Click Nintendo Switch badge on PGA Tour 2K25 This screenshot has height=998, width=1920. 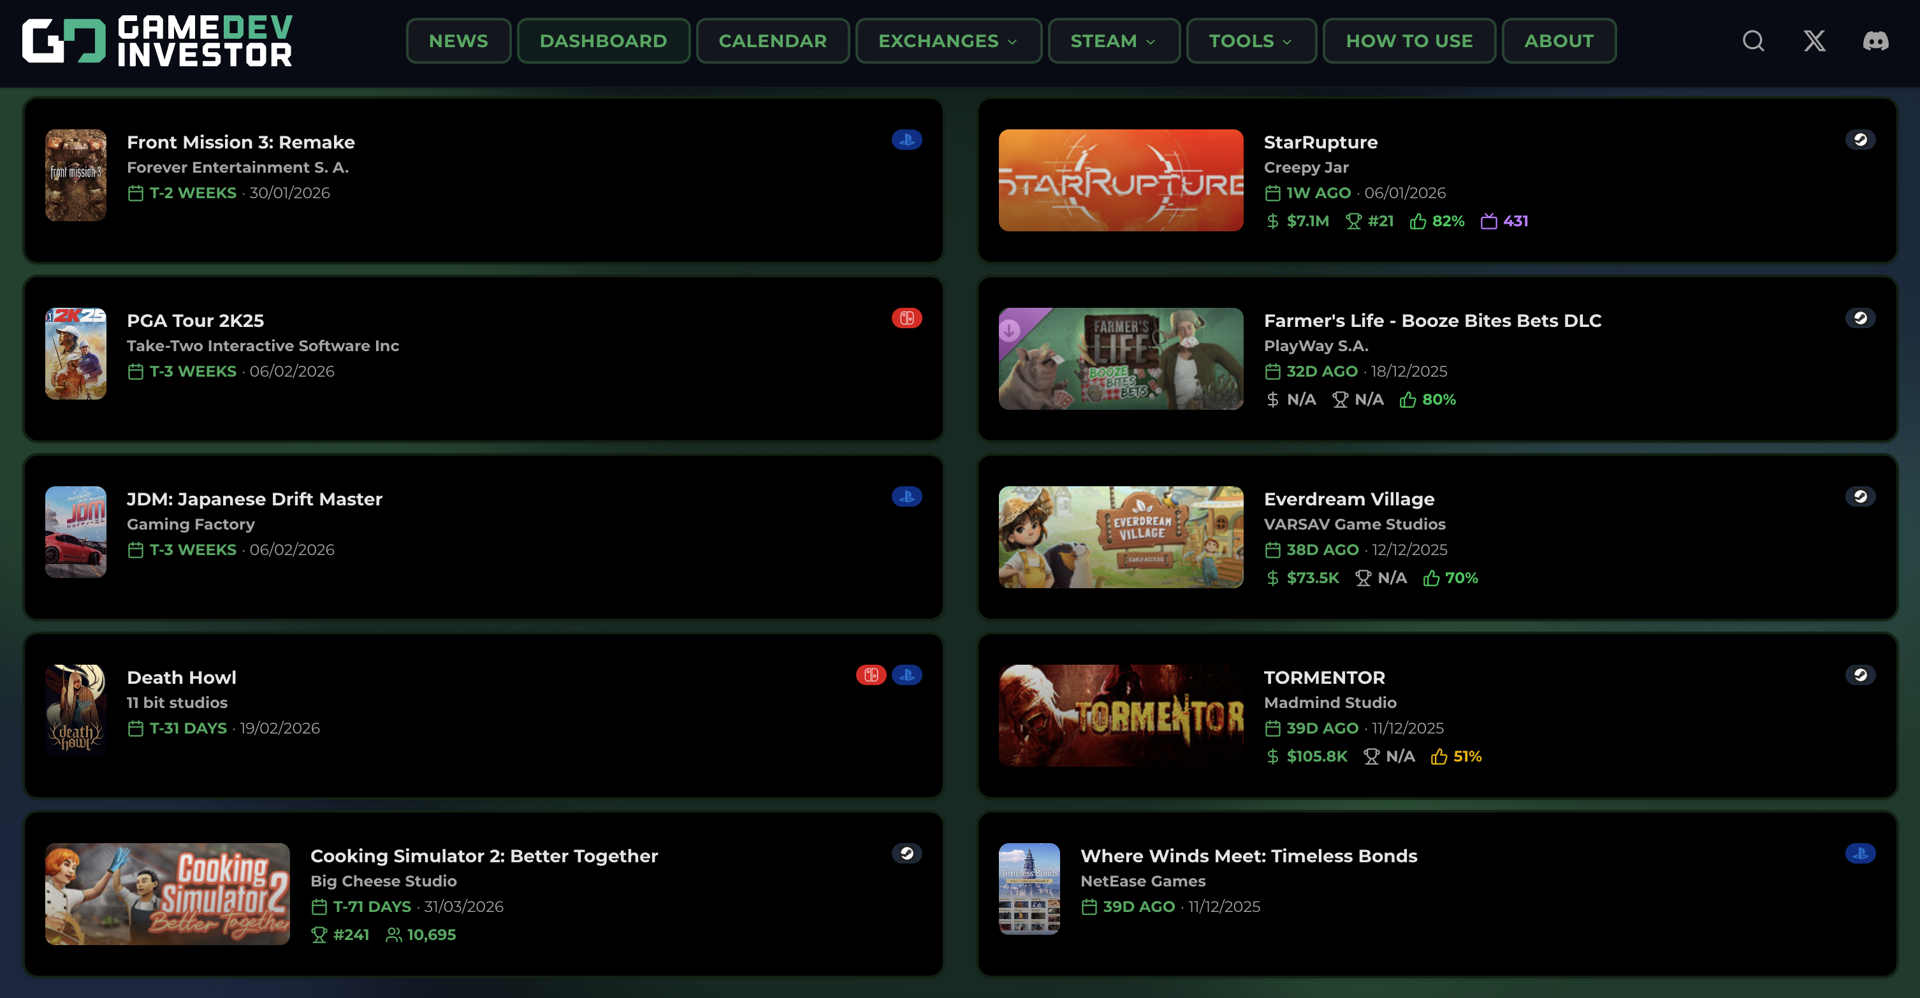point(906,318)
